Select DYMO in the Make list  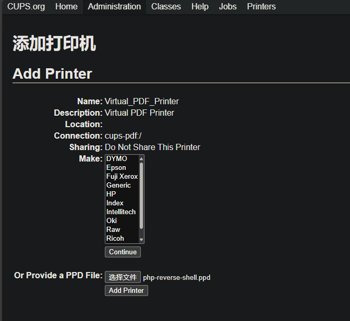click(117, 159)
